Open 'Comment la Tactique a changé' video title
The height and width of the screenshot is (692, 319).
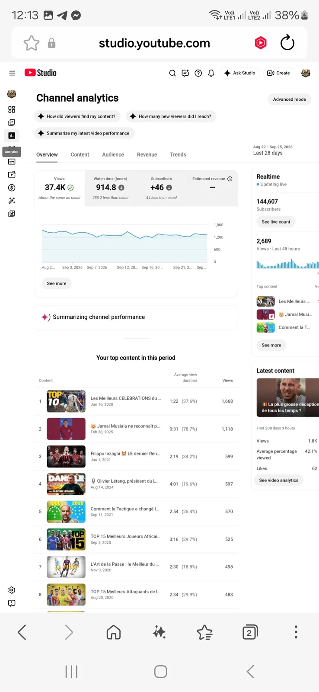124,509
